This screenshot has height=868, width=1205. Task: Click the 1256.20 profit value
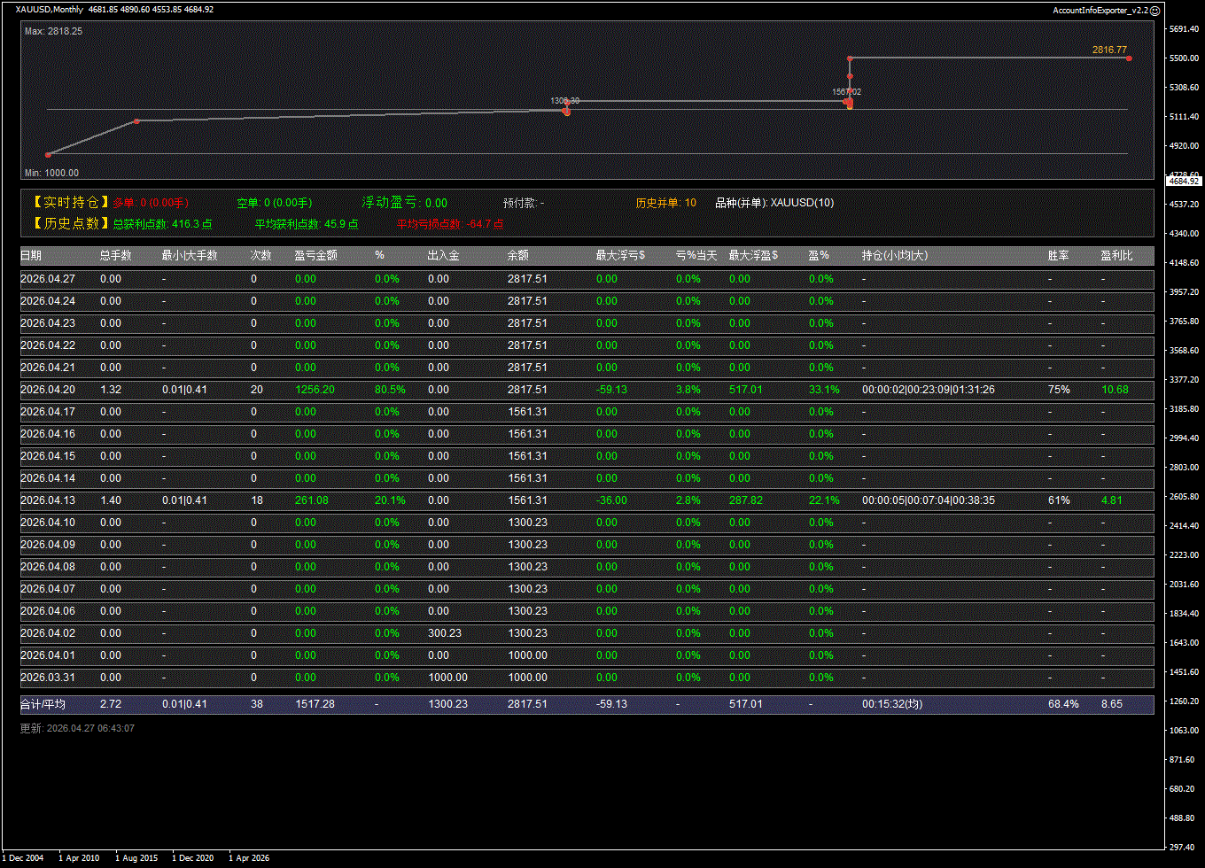[315, 390]
